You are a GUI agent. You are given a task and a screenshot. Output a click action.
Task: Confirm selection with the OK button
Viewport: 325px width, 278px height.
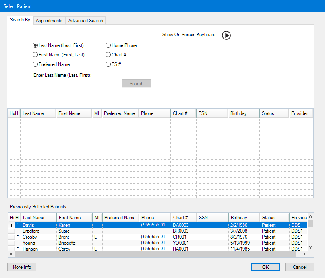click(x=265, y=267)
